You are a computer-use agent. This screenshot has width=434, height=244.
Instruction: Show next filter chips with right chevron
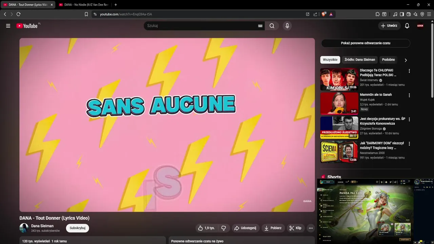tap(406, 60)
